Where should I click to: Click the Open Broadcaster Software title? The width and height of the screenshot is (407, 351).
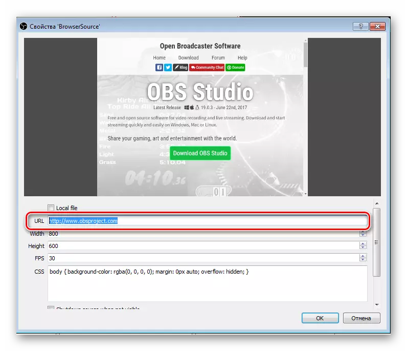point(200,46)
